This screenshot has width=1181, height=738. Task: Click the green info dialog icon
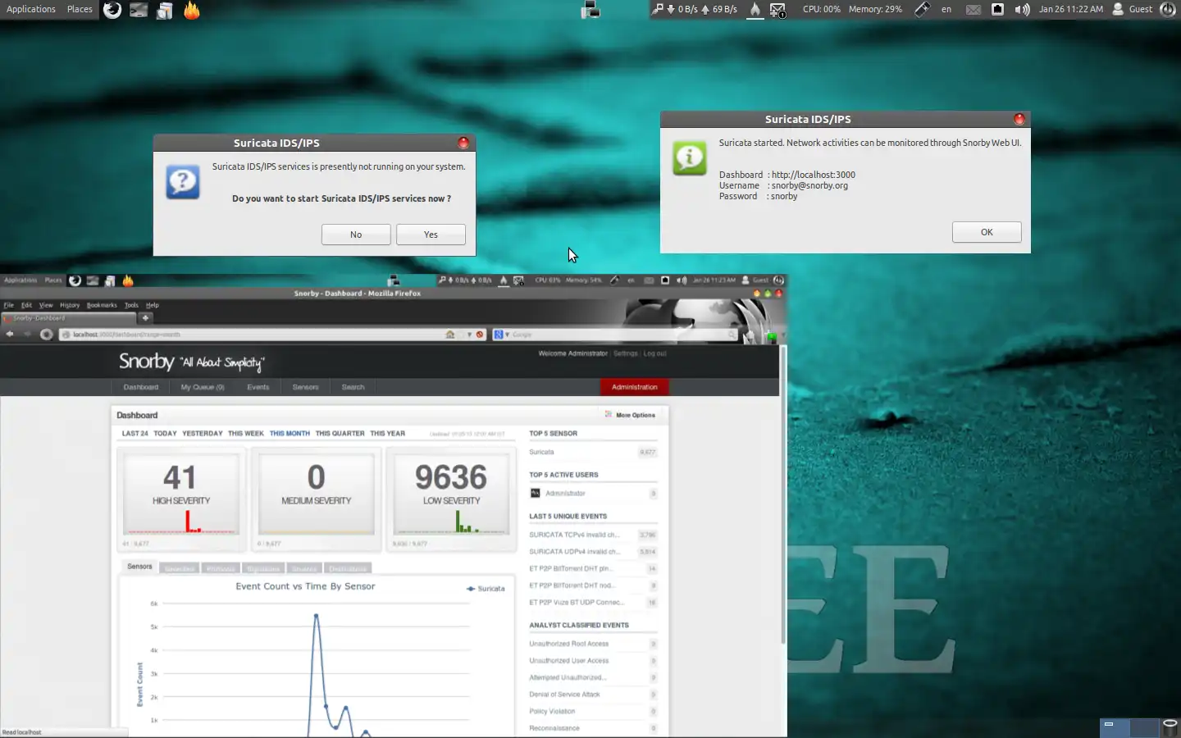tap(690, 157)
